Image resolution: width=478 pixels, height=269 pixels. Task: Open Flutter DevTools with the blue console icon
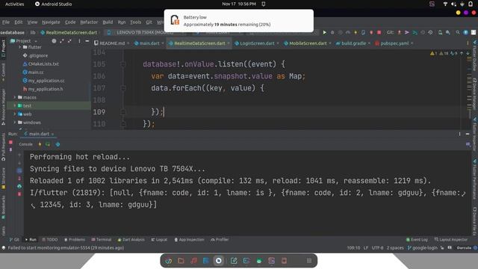pyautogui.click(x=58, y=144)
